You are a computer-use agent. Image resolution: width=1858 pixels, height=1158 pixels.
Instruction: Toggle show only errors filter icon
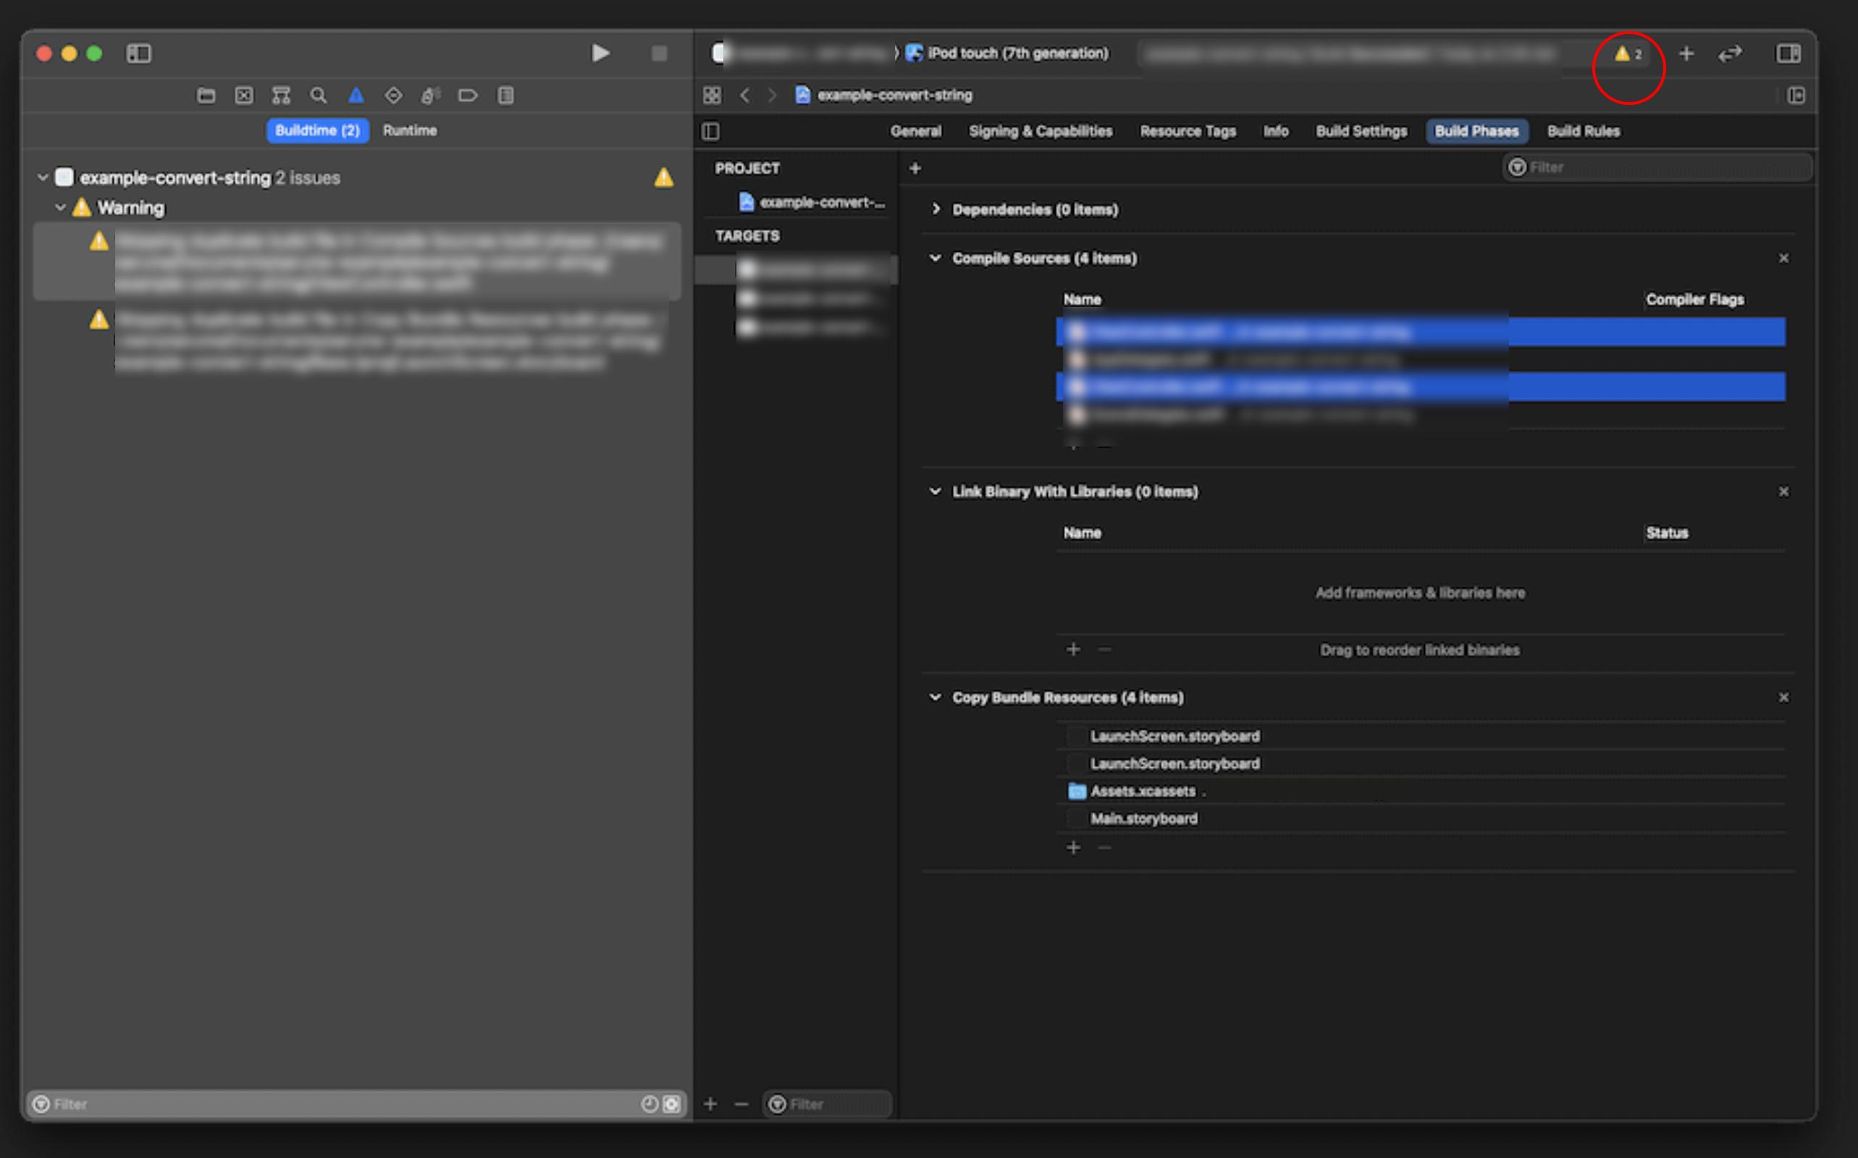(672, 1104)
